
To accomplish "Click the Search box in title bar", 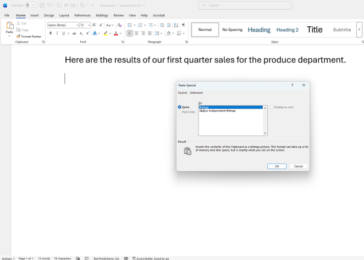I will click(245, 5).
